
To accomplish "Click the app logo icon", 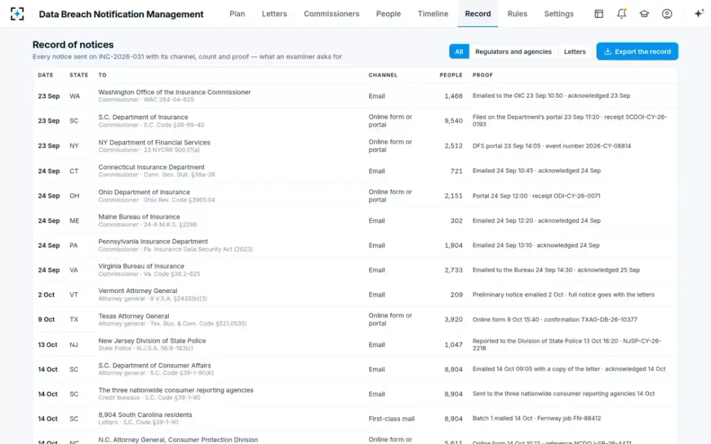I will (x=18, y=14).
